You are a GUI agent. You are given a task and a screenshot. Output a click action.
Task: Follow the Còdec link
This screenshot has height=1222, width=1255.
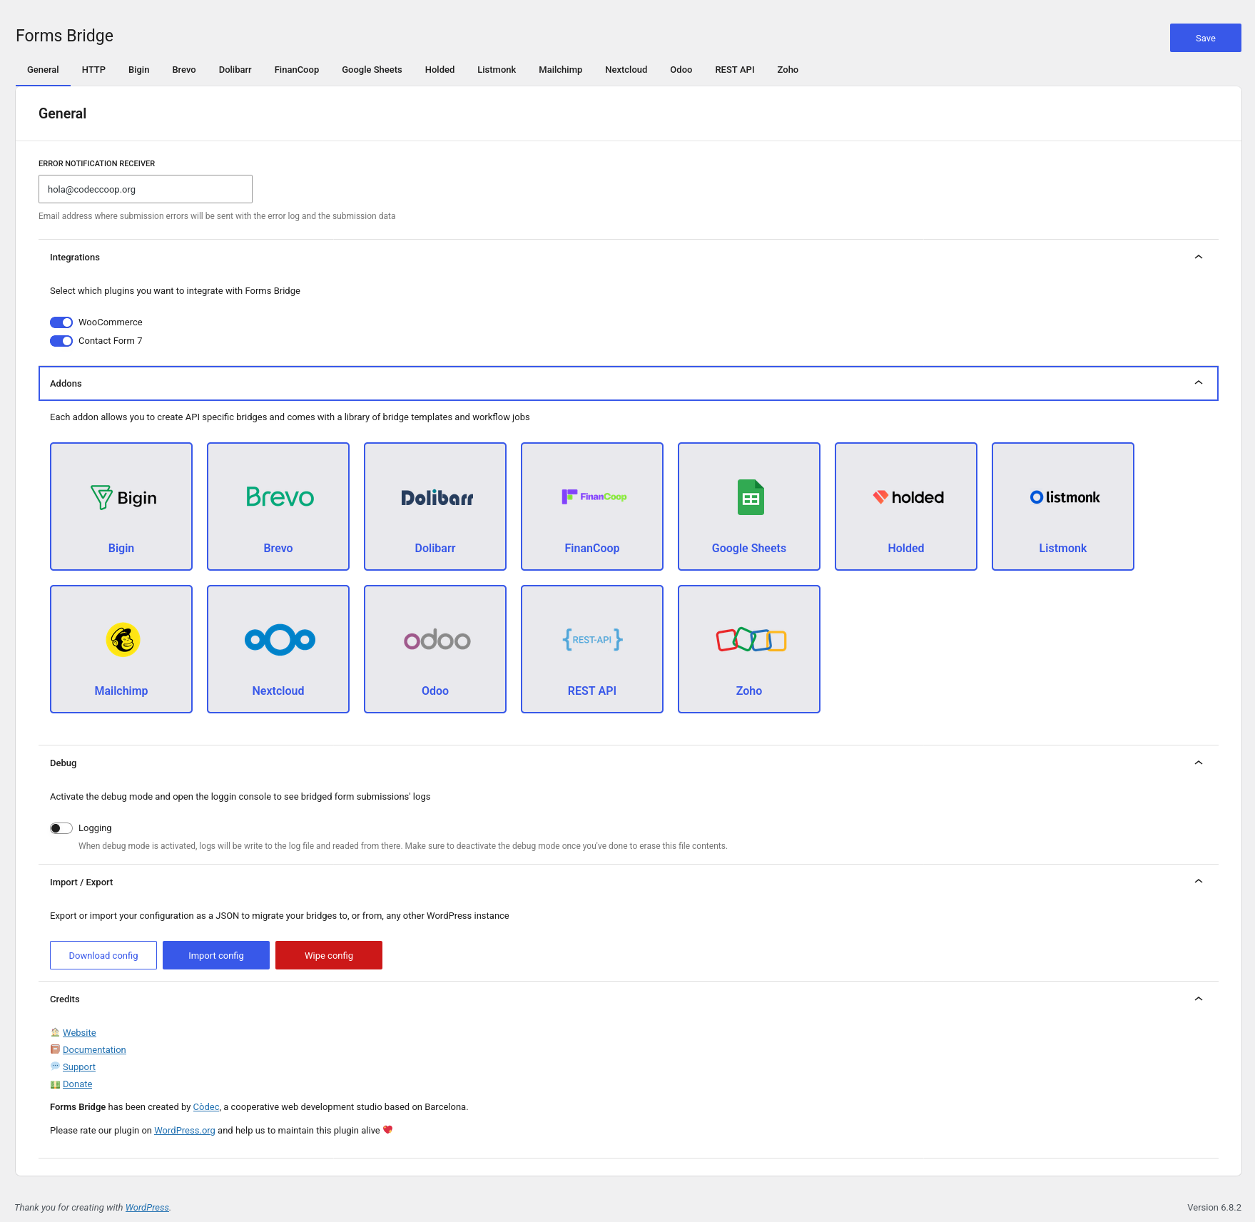(206, 1107)
